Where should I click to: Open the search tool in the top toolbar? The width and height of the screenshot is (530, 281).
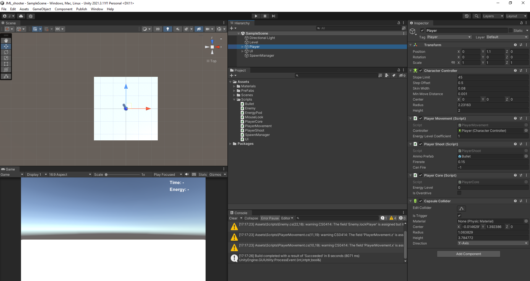click(x=476, y=16)
